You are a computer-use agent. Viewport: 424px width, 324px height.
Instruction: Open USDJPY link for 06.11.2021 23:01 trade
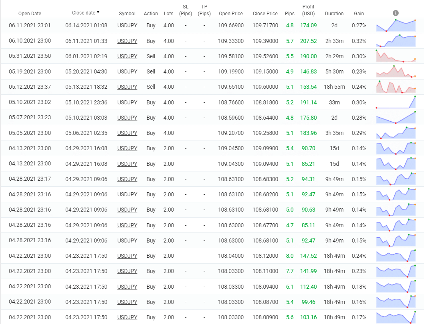[x=127, y=25]
